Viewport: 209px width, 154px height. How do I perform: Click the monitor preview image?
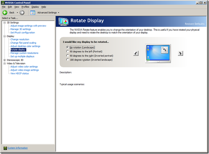coord(158,53)
